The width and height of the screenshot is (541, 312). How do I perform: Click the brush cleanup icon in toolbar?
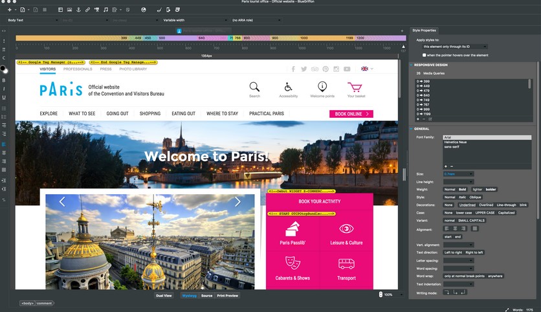(x=159, y=10)
